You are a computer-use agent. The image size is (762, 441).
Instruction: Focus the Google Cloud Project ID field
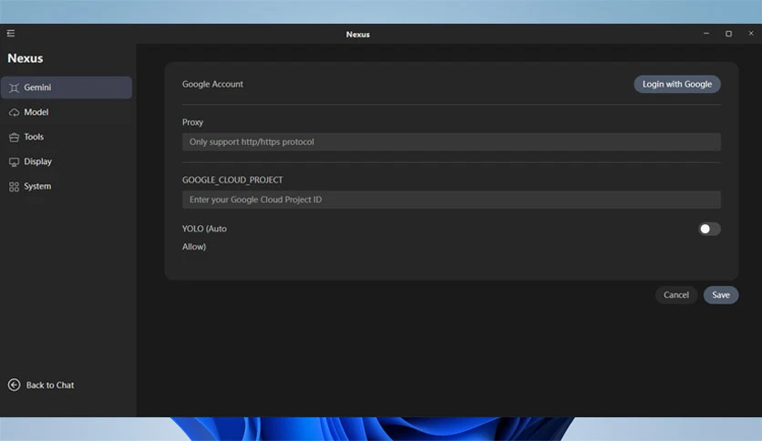(451, 200)
